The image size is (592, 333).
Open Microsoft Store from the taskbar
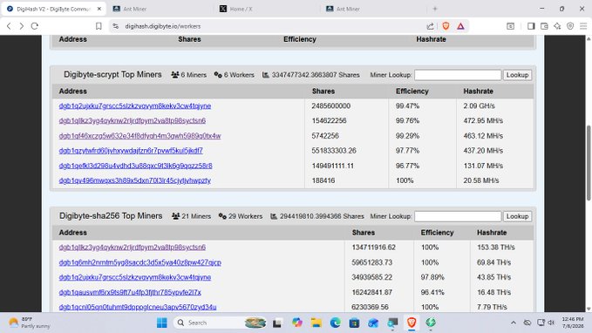pos(354,323)
